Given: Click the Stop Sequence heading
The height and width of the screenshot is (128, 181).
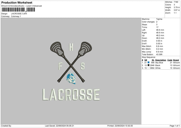Looking at the screenshot, I should [149, 57].
